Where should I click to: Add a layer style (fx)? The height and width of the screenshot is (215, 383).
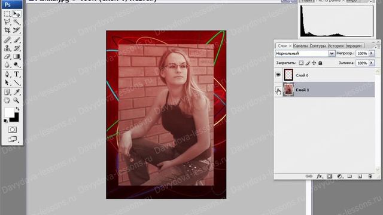(x=319, y=176)
